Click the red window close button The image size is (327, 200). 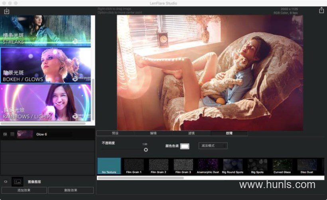tap(4, 3)
